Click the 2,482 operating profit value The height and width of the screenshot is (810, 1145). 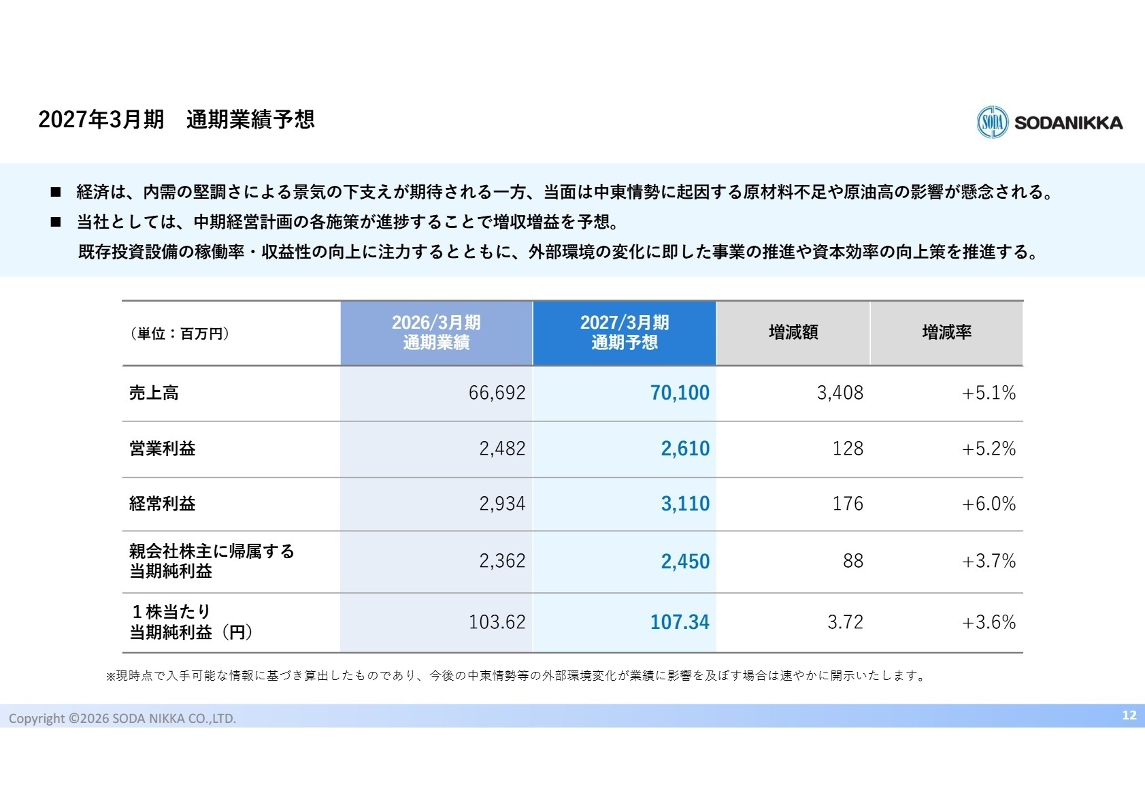(x=502, y=449)
